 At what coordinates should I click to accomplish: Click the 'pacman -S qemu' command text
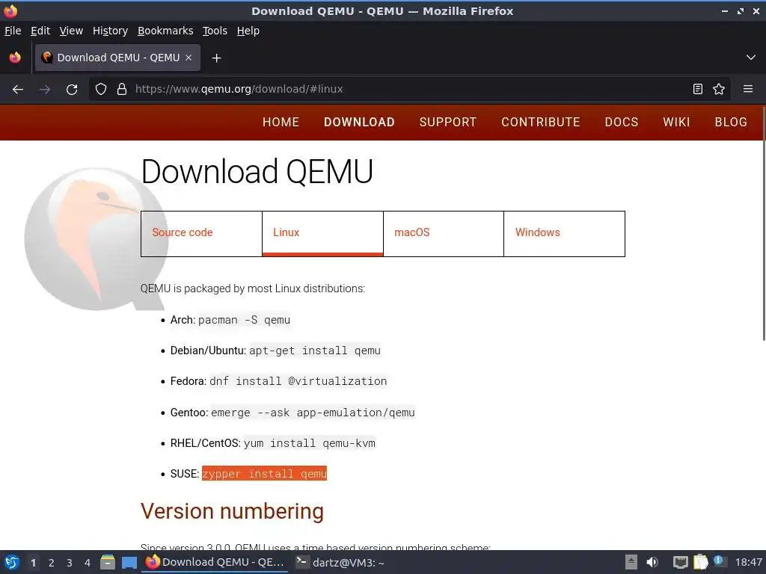click(244, 320)
